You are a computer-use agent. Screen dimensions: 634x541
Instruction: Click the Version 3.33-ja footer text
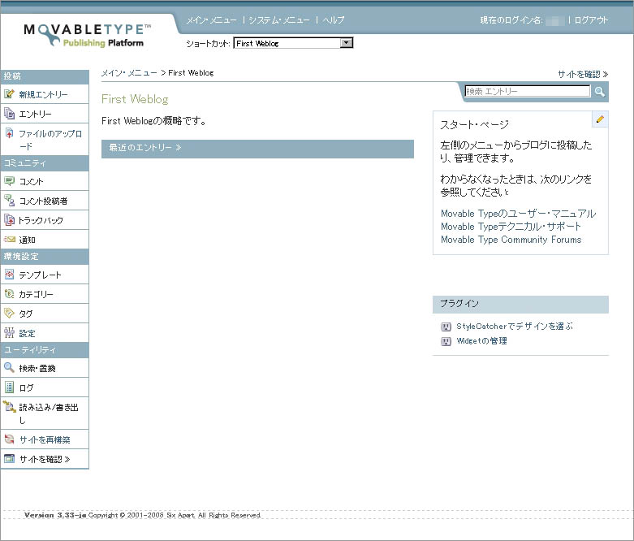(x=55, y=515)
